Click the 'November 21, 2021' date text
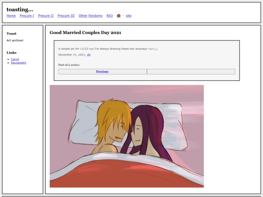Screen dimensions: 263x197 [72, 55]
